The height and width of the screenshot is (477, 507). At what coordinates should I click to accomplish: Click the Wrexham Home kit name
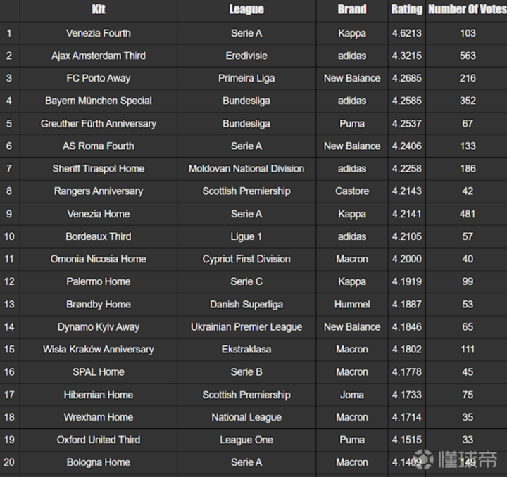pyautogui.click(x=98, y=417)
